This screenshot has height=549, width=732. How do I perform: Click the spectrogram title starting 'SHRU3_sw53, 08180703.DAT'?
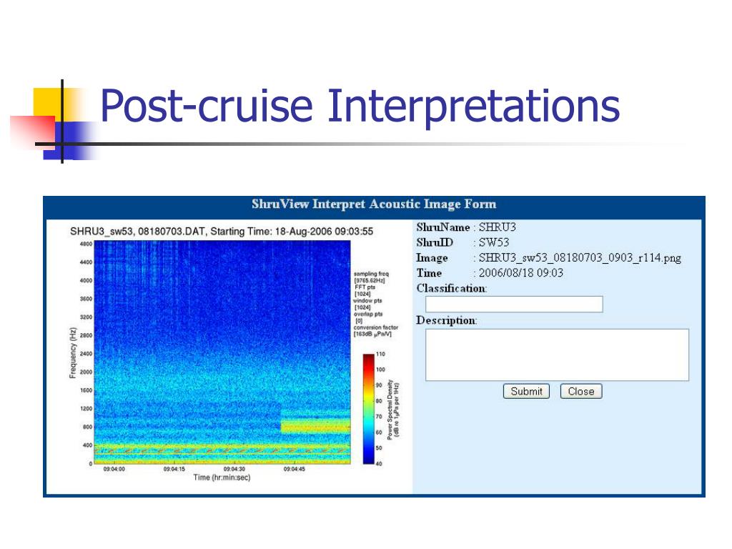click(x=222, y=232)
